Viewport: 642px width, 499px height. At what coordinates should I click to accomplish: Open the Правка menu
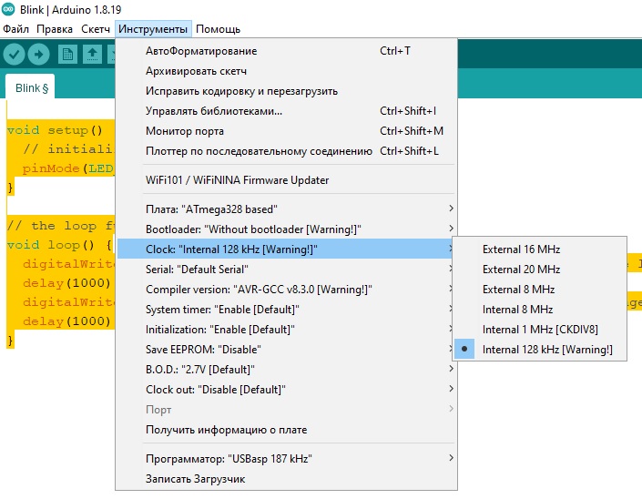coord(55,29)
